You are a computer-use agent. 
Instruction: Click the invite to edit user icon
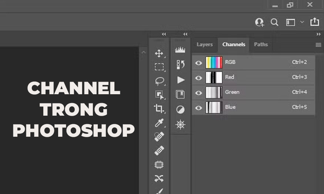click(260, 22)
